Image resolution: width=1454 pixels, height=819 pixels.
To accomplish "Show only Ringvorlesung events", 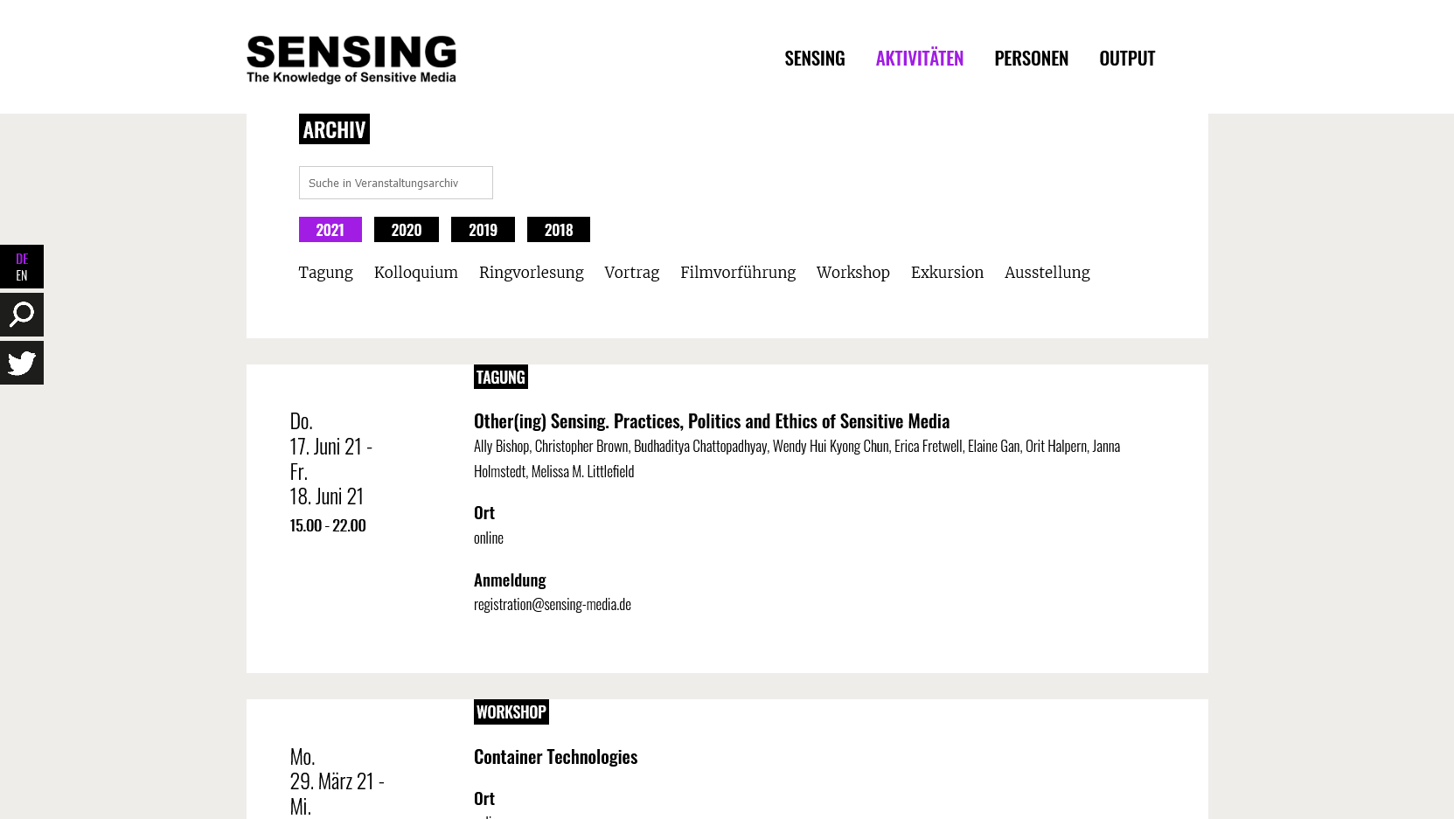I will click(531, 273).
